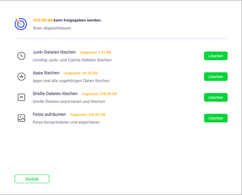Click the App Store icon beside Apps löschen

22,77
